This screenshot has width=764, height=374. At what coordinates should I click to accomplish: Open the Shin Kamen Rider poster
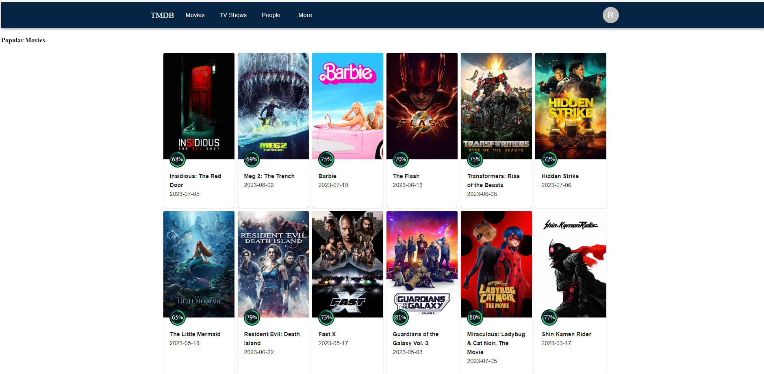pos(571,264)
